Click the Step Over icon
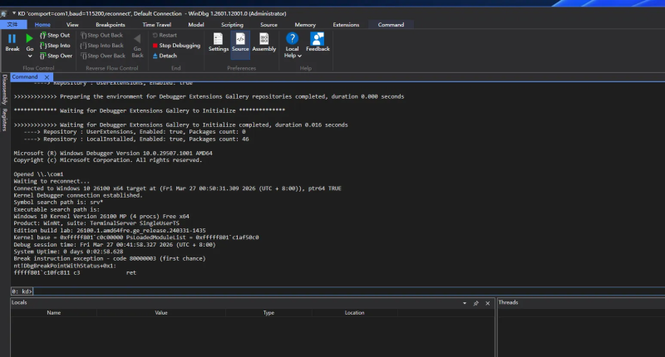 pyautogui.click(x=42, y=56)
